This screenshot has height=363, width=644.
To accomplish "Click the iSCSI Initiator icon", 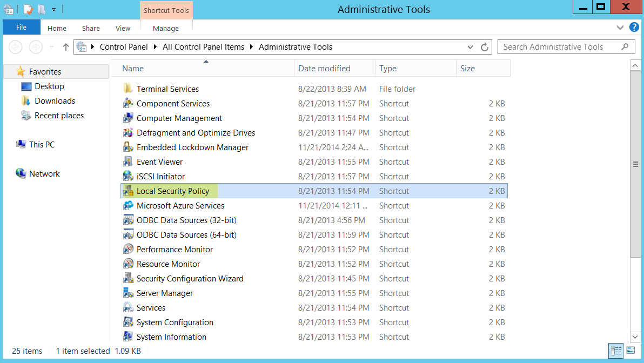I will click(x=128, y=177).
